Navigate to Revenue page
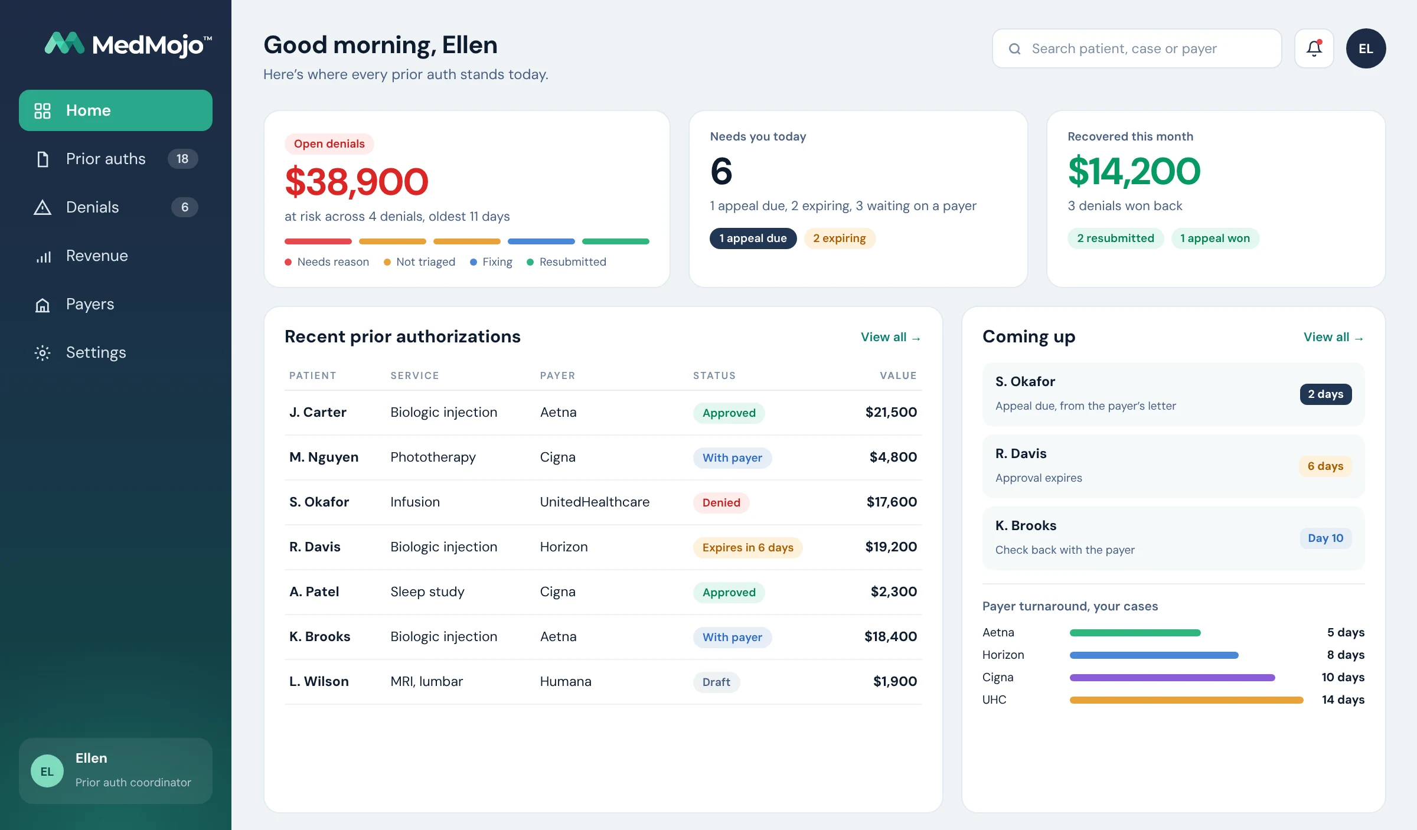The image size is (1417, 830). [x=116, y=256]
